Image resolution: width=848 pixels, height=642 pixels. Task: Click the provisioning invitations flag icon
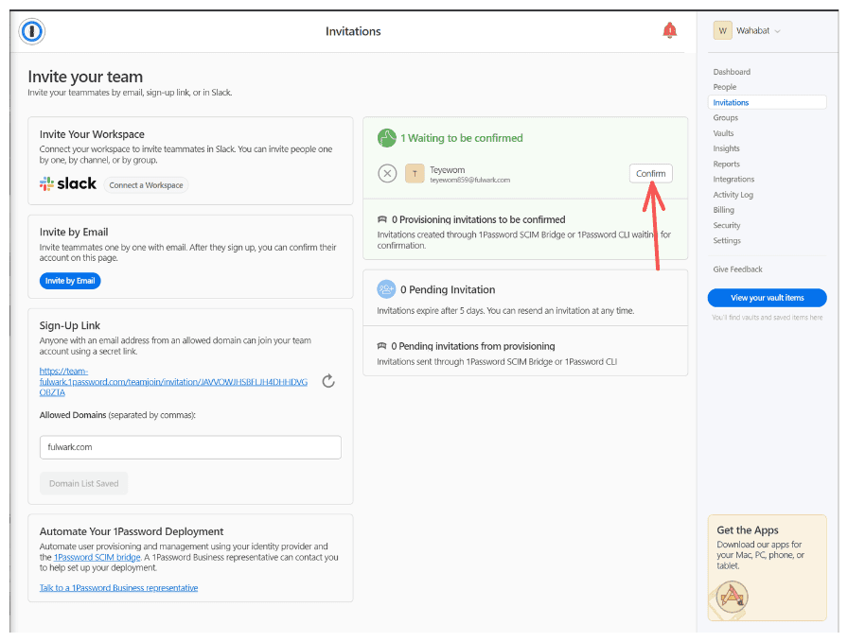tap(381, 218)
